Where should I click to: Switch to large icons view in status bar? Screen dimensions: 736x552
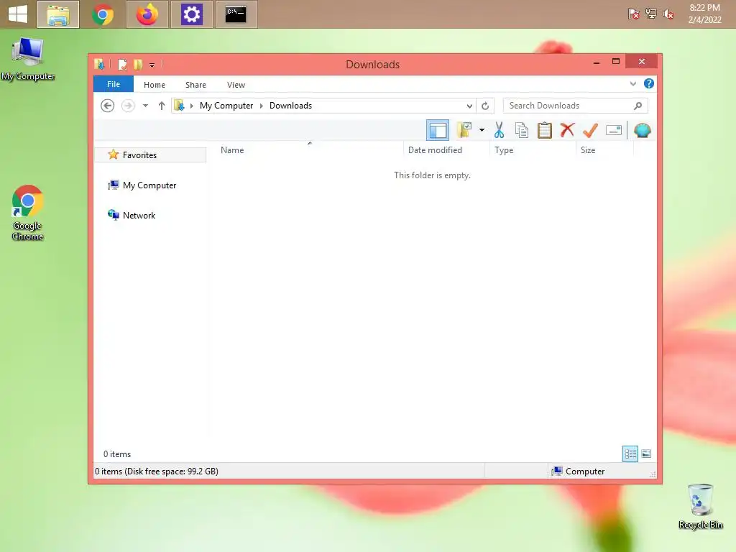point(646,454)
